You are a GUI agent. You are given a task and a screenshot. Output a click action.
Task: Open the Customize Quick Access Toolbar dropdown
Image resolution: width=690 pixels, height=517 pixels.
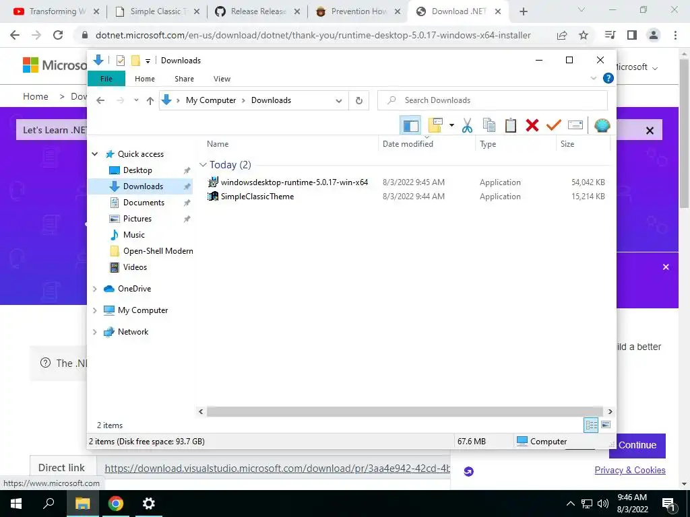148,61
